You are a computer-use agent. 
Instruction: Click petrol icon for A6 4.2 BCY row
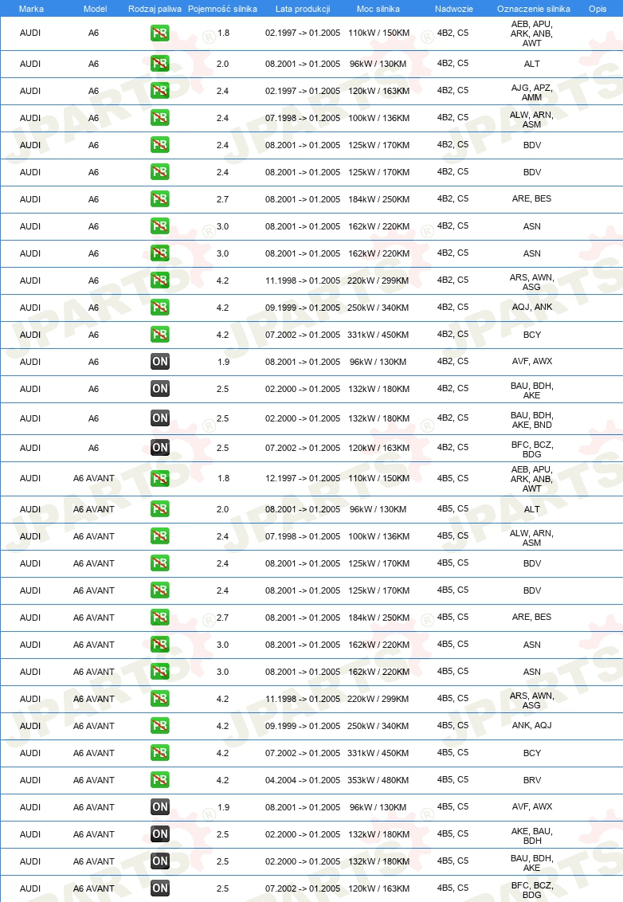(160, 334)
